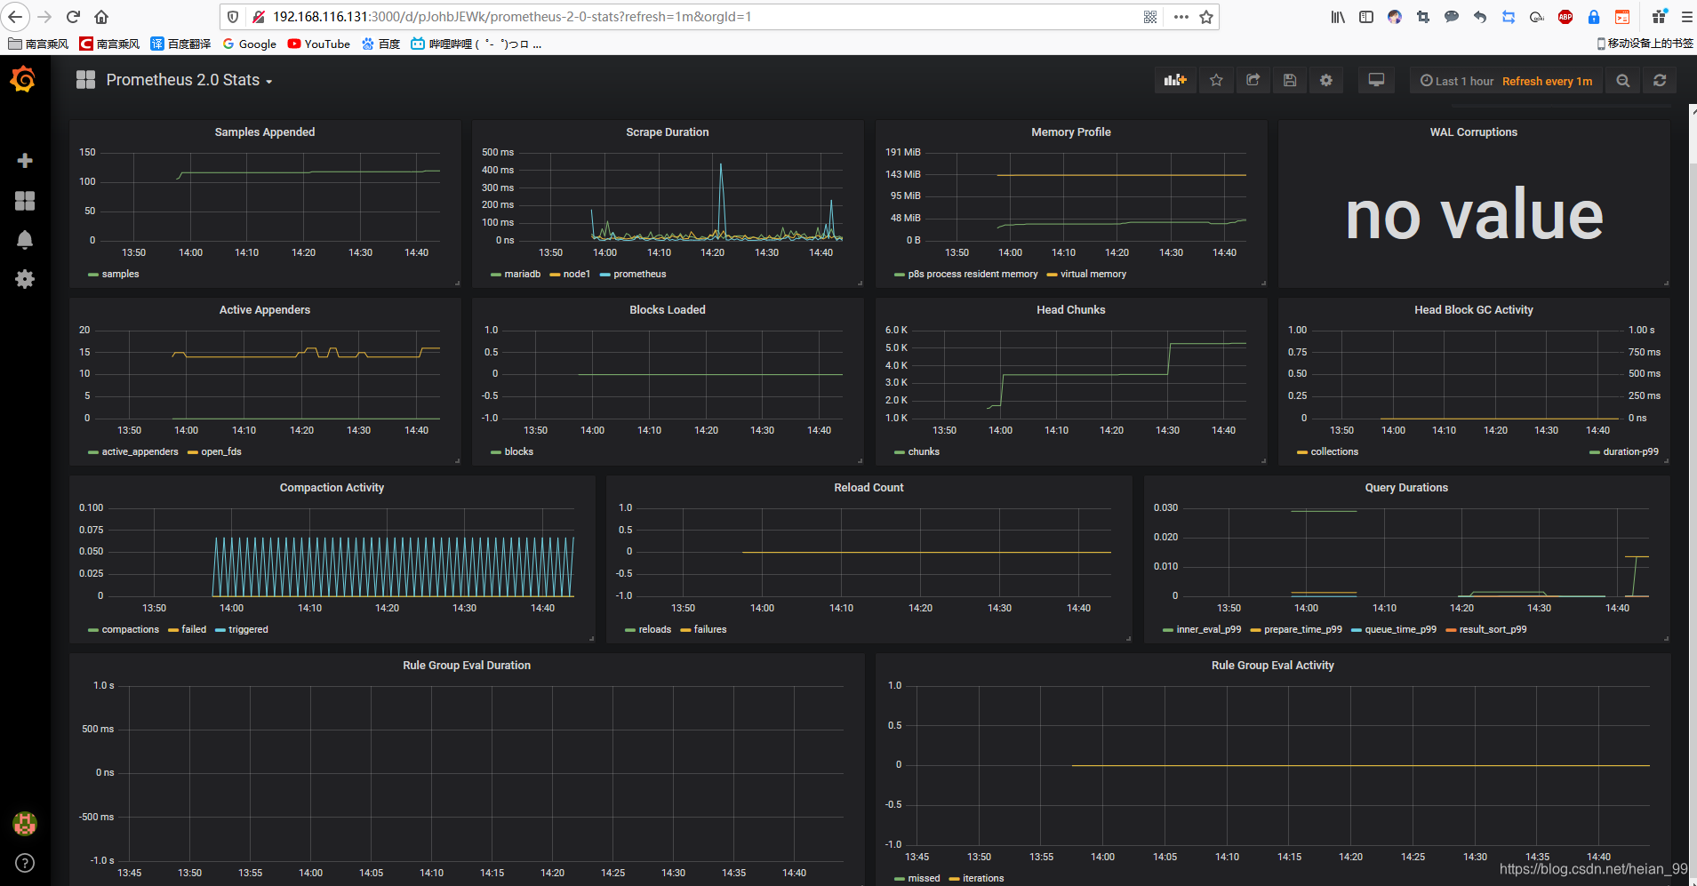Open Last 1 hour time picker

pyautogui.click(x=1457, y=81)
